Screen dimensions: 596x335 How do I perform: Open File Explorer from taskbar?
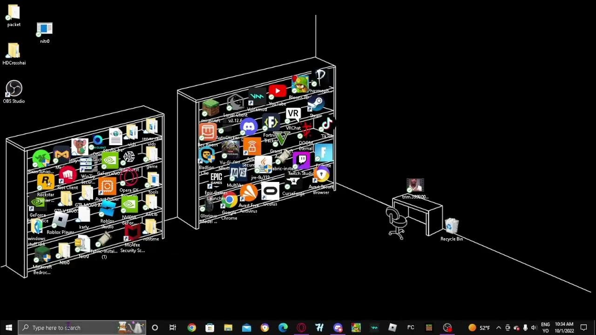pos(228,328)
